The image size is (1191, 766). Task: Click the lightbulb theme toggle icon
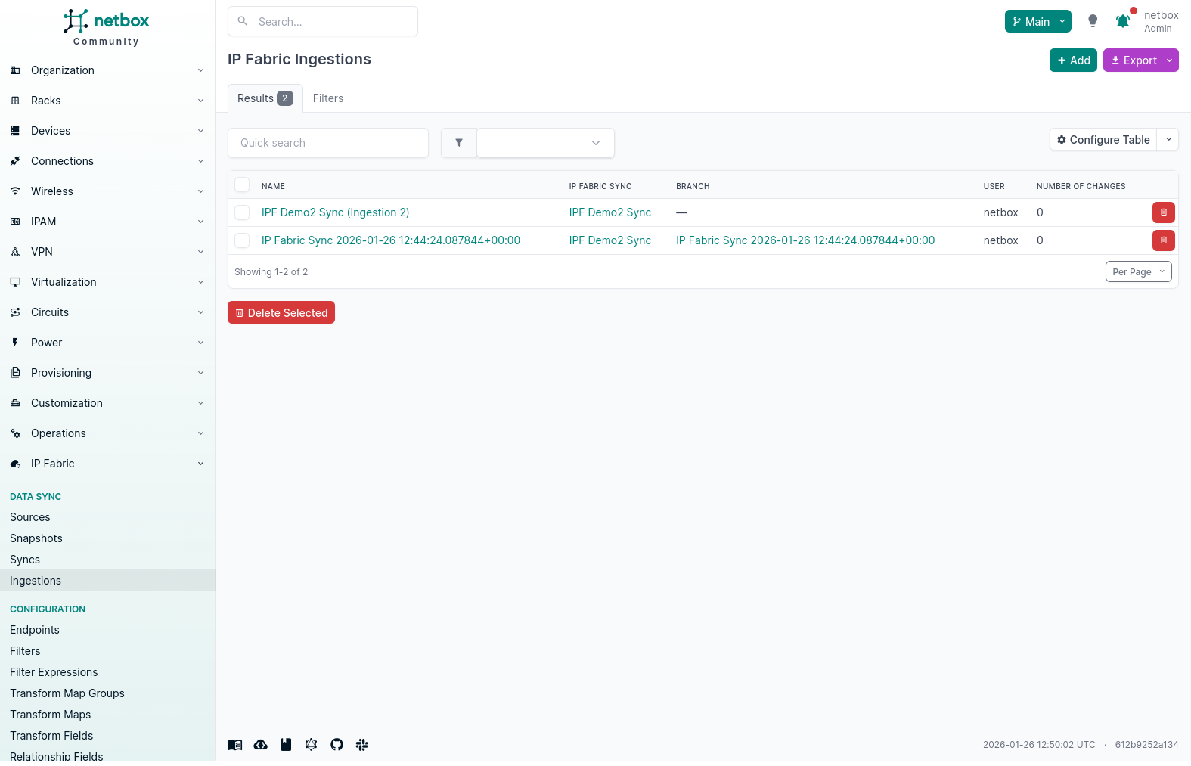point(1092,21)
